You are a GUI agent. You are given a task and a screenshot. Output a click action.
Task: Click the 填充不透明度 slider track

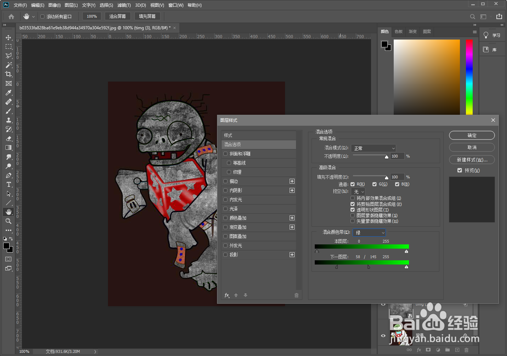tap(370, 176)
